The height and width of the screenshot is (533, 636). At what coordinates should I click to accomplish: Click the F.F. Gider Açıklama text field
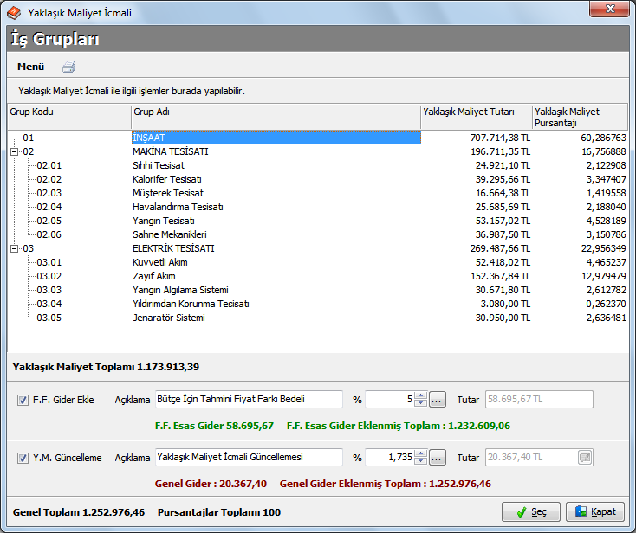pyautogui.click(x=248, y=400)
